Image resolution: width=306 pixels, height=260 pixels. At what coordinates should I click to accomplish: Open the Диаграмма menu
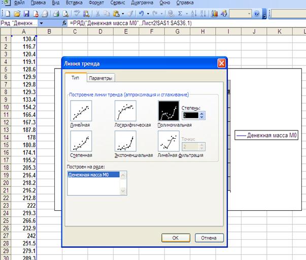(x=142, y=3)
